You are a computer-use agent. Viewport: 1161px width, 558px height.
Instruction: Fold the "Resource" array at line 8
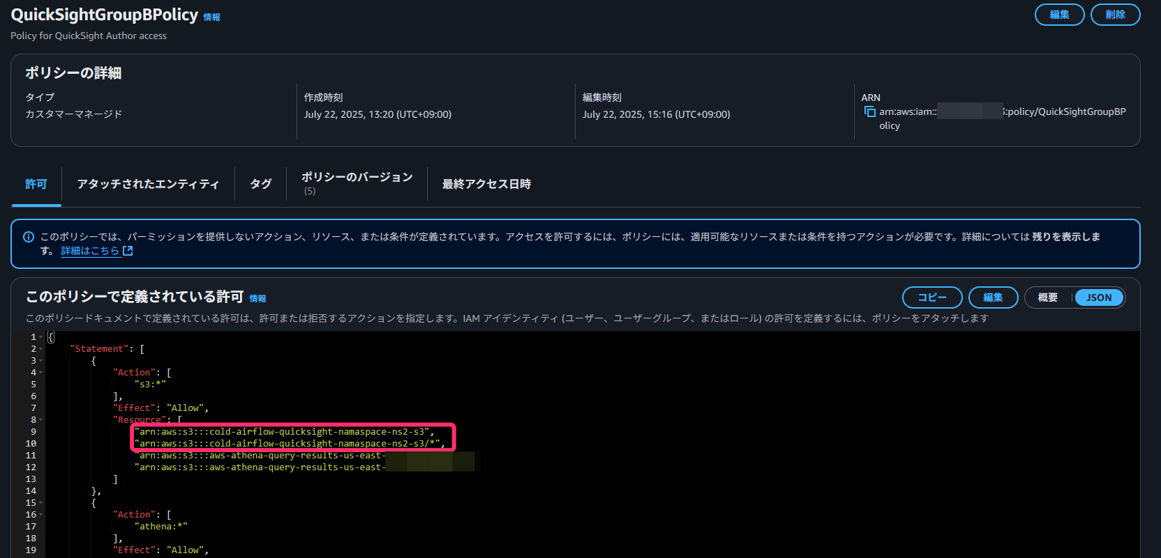41,420
